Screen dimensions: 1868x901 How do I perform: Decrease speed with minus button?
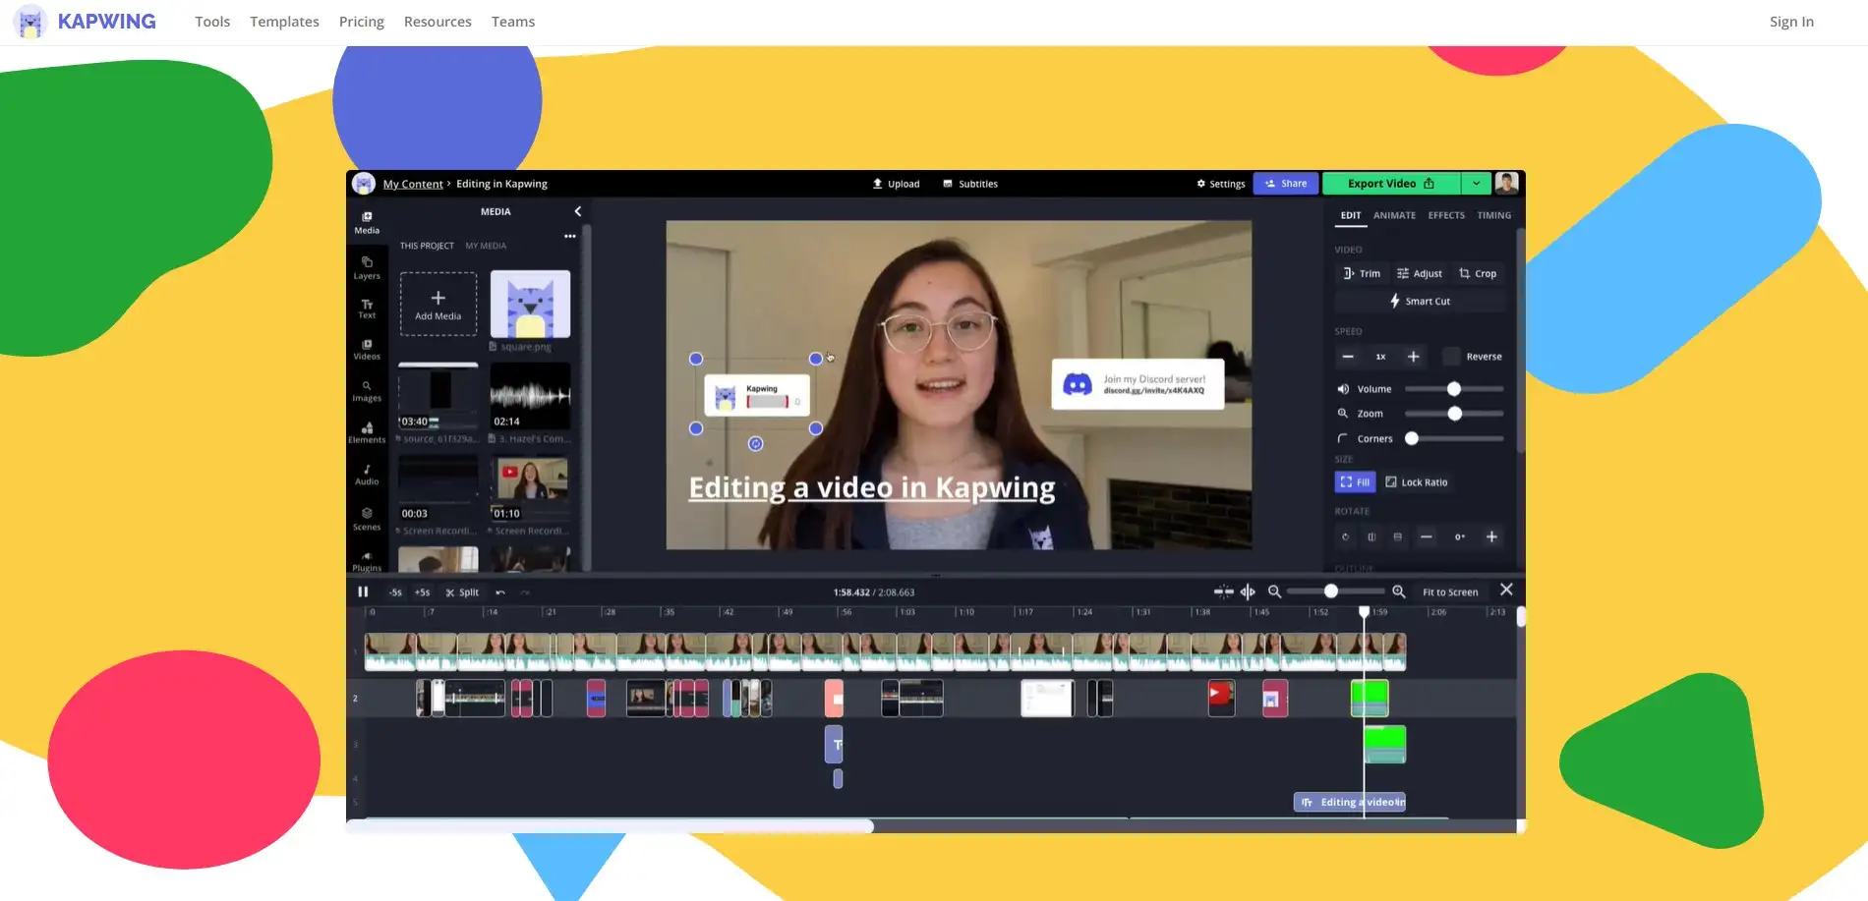pos(1348,357)
